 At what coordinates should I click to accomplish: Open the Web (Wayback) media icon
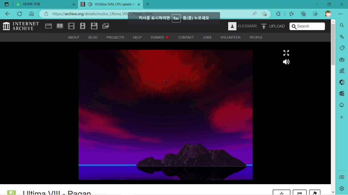[x=48, y=26]
